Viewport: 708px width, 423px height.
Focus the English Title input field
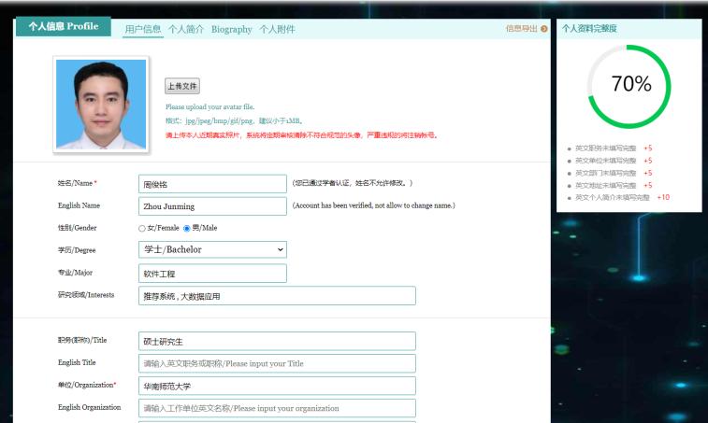pos(277,363)
